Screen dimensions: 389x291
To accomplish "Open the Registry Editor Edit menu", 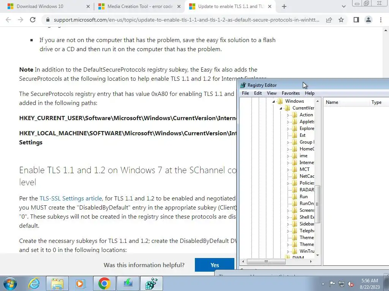I will pyautogui.click(x=258, y=93).
